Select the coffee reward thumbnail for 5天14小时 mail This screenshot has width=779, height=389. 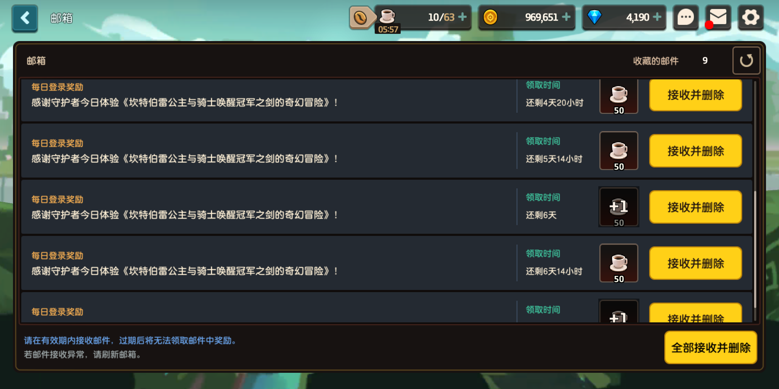619,151
